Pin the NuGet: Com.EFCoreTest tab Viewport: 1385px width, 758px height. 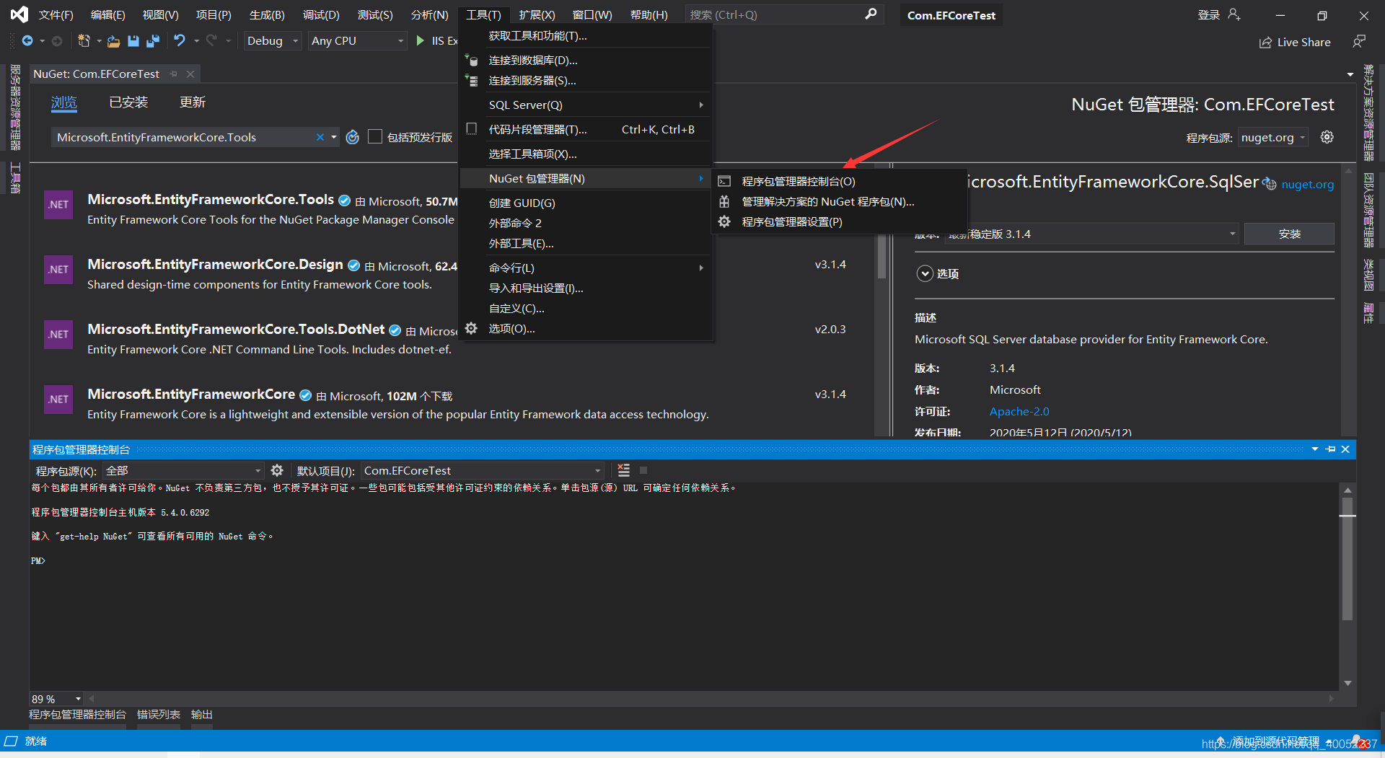(x=173, y=74)
